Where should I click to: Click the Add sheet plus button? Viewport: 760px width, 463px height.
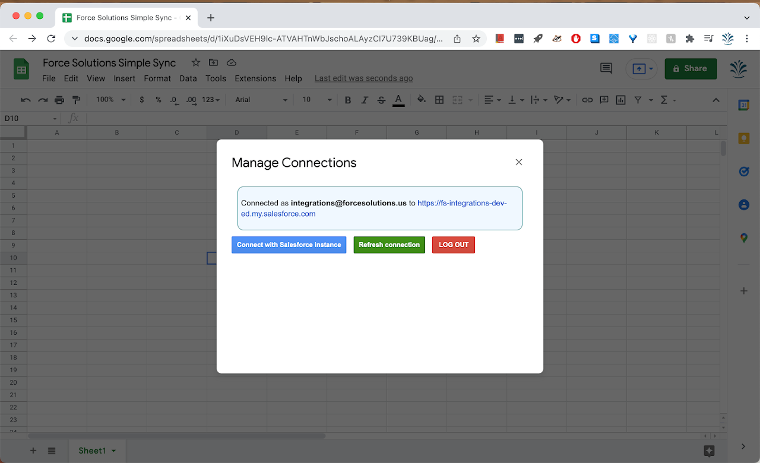33,451
